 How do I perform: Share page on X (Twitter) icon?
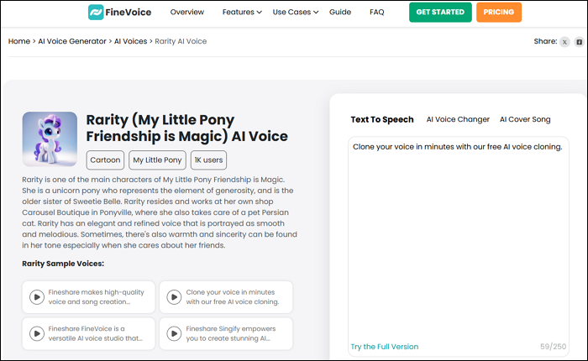[564, 42]
